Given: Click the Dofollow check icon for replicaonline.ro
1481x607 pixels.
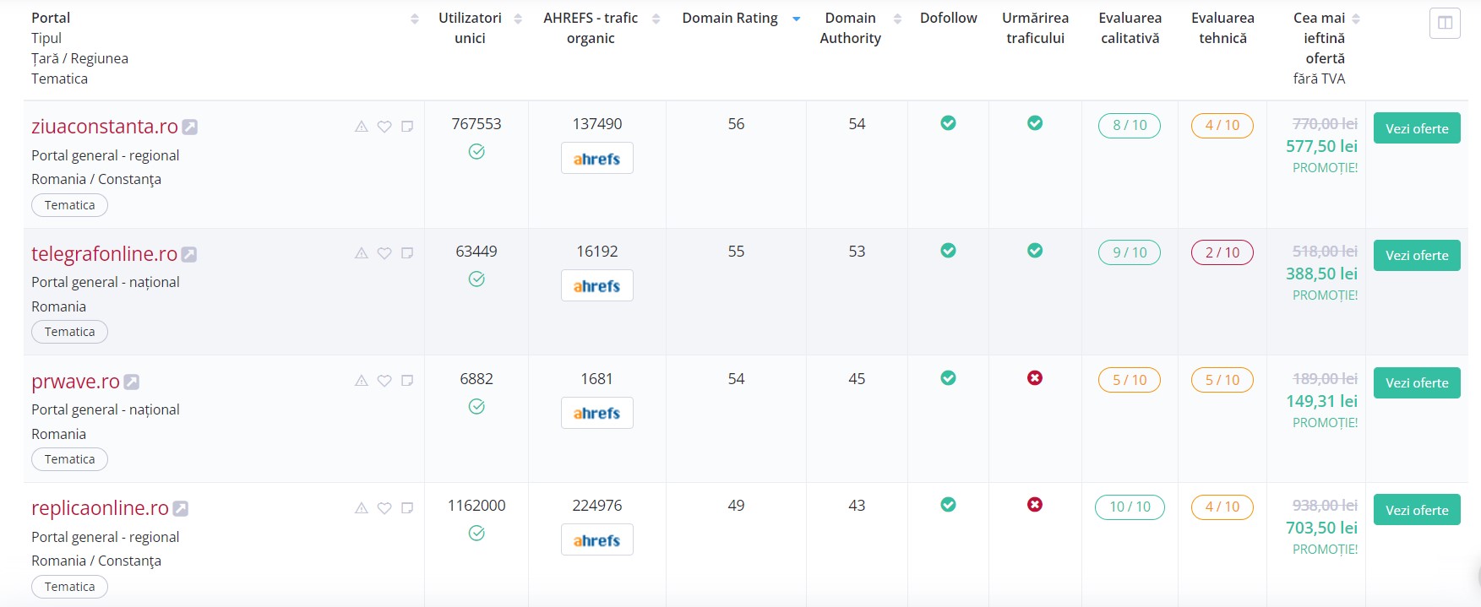Looking at the screenshot, I should pyautogui.click(x=949, y=505).
